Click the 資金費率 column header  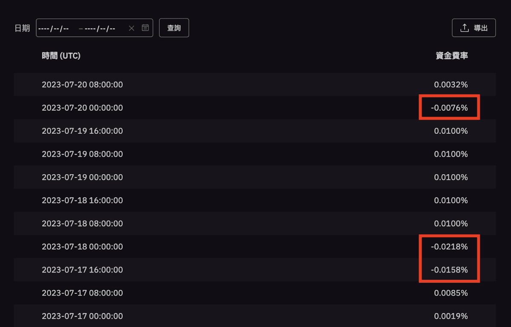(452, 56)
